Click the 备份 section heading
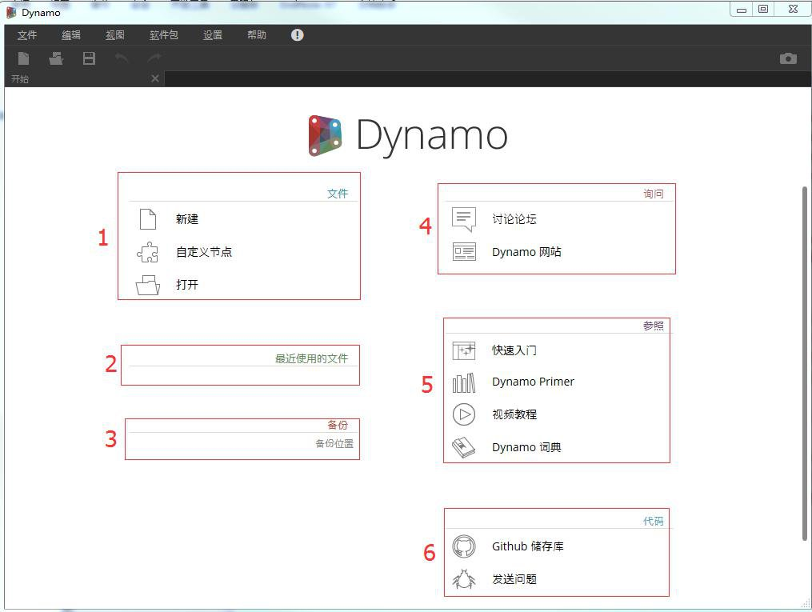Screen dimensions: 812x612 point(338,425)
